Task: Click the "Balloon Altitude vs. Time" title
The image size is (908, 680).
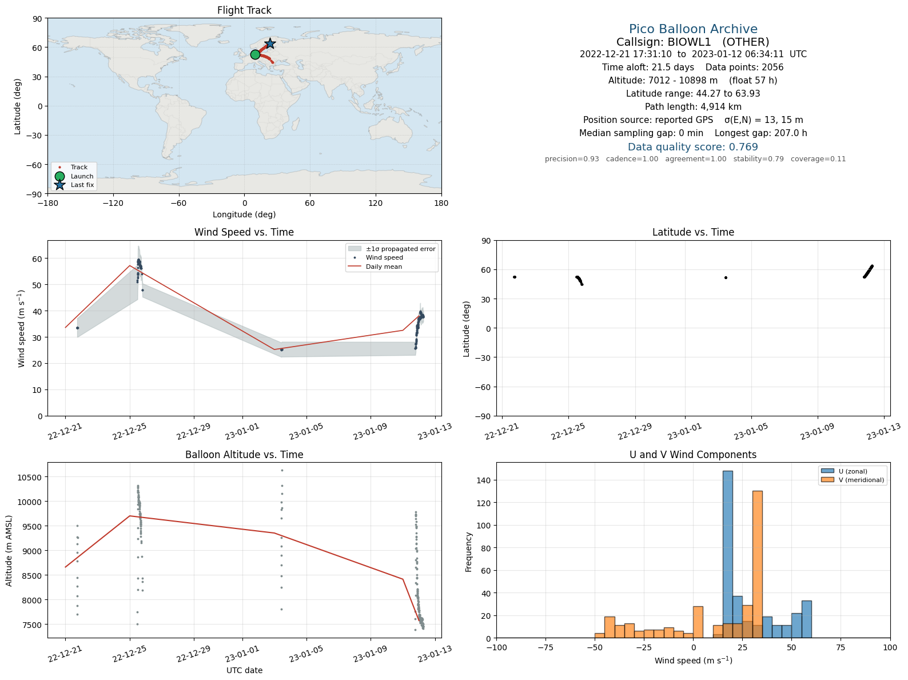Action: [x=244, y=455]
